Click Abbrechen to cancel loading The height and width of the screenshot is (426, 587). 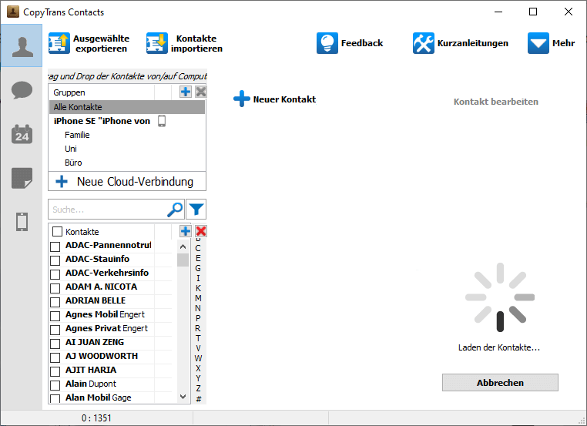(500, 382)
